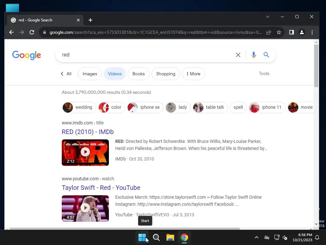Screen dimensions: 326x245
Task: Select 'About 3,790,000,000 results' text
Action: click(x=91, y=92)
